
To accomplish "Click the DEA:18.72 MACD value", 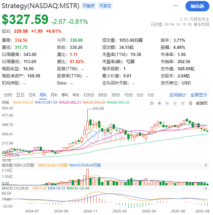I will [56, 188].
